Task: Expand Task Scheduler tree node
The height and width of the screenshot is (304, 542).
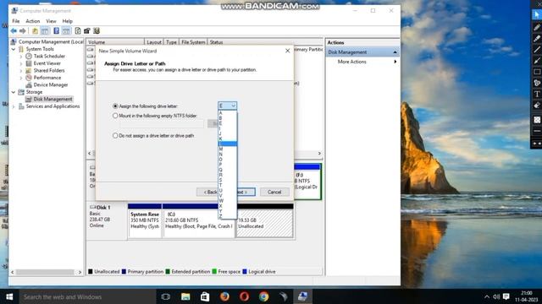Action: 21,57
